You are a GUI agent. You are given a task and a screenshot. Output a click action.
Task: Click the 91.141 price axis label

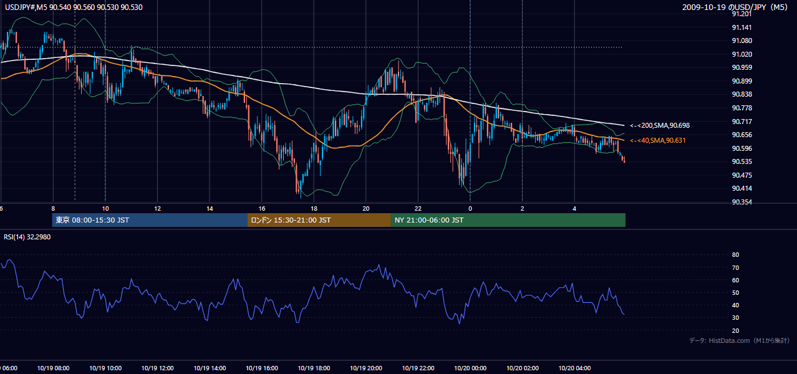click(x=741, y=27)
